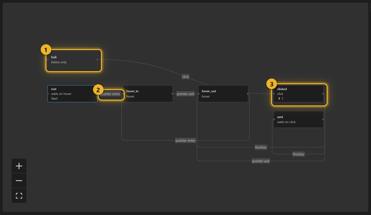
Task: Click the 'finishes' label under sent node
Action: click(298, 154)
